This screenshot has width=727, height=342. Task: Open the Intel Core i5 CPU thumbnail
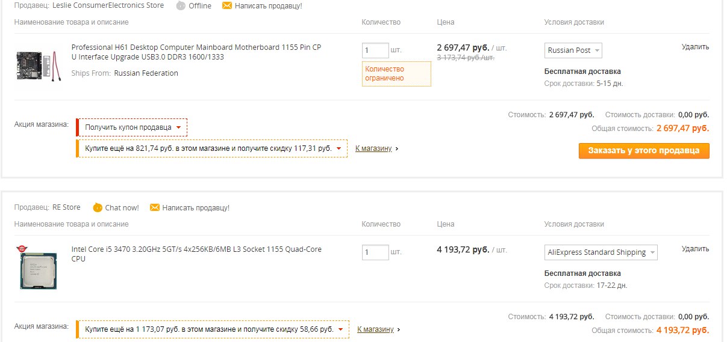tap(38, 267)
